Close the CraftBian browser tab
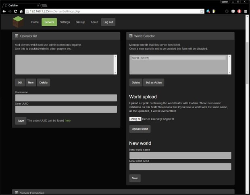Viewport: 250px width, 195px height. click(x=38, y=5)
